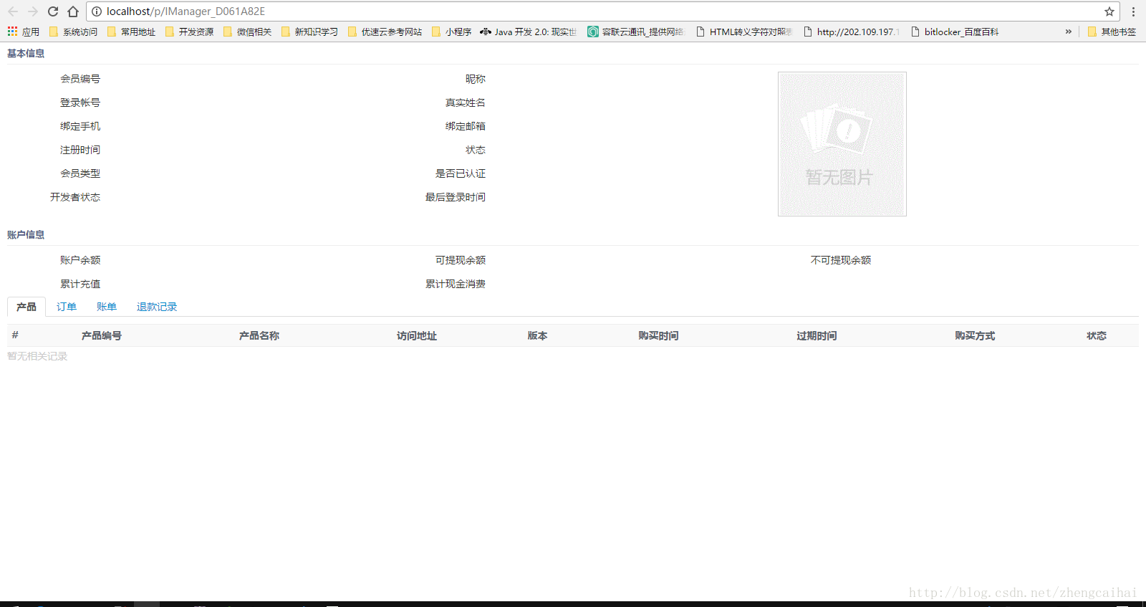Click address bar showing localhost URL
1146x607 pixels.
tap(602, 11)
